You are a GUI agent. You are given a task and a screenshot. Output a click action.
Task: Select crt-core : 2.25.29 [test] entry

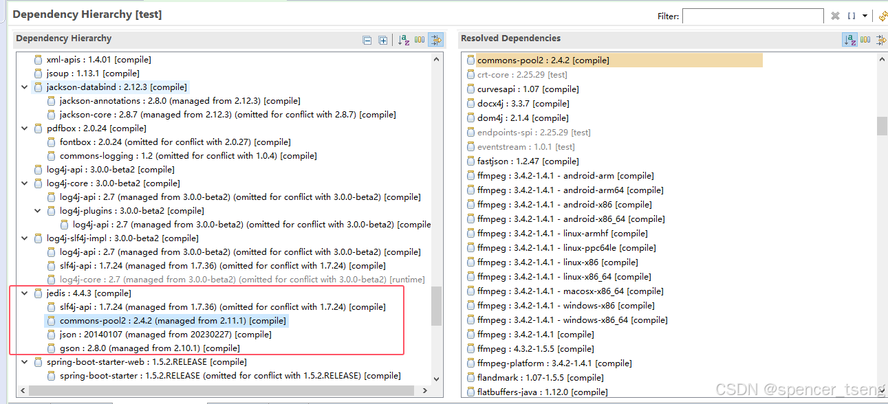tap(522, 75)
